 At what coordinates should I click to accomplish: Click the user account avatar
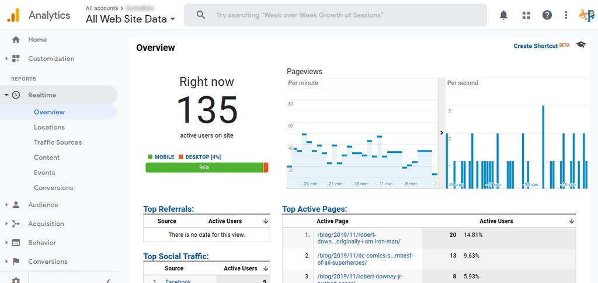(x=586, y=15)
